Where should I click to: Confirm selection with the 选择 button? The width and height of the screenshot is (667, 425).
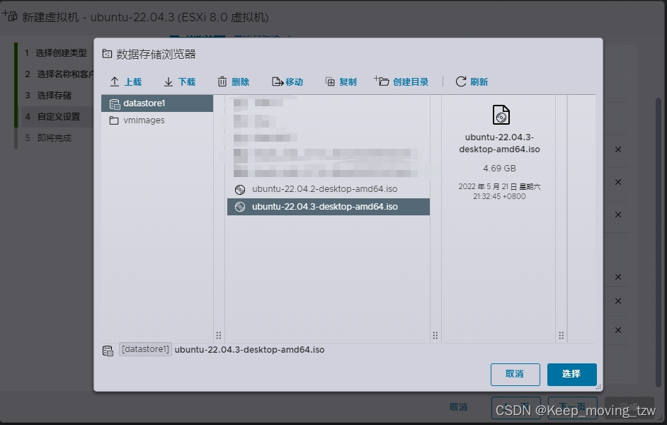(x=571, y=374)
